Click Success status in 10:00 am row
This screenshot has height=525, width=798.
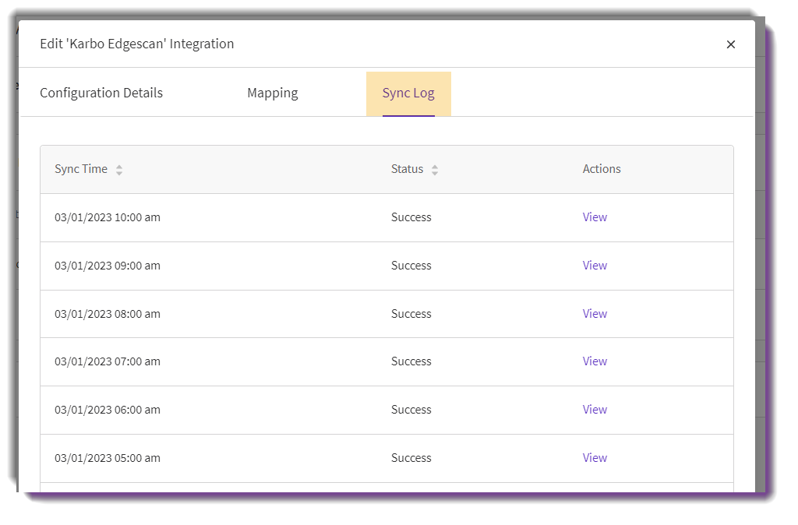(x=411, y=218)
